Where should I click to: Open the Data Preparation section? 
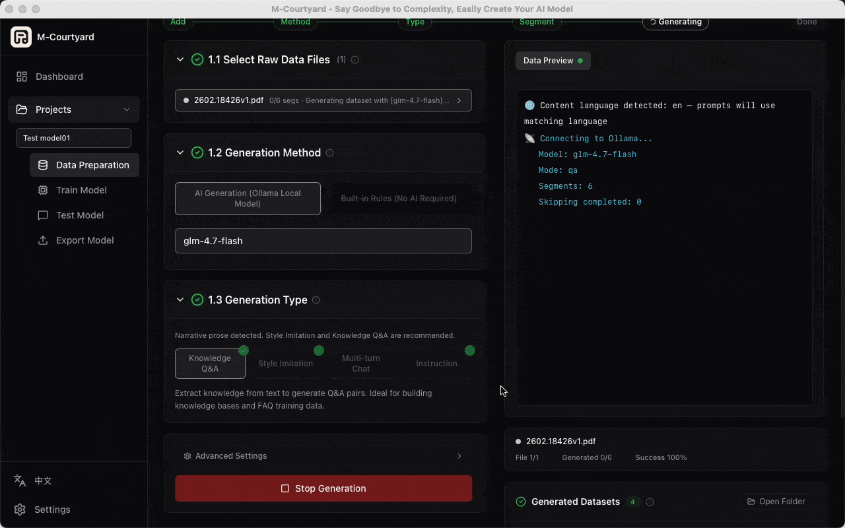pos(84,165)
